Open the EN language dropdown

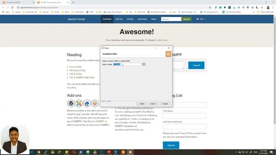point(201,19)
